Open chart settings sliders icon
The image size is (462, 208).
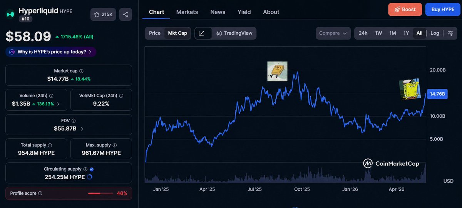pyautogui.click(x=450, y=33)
